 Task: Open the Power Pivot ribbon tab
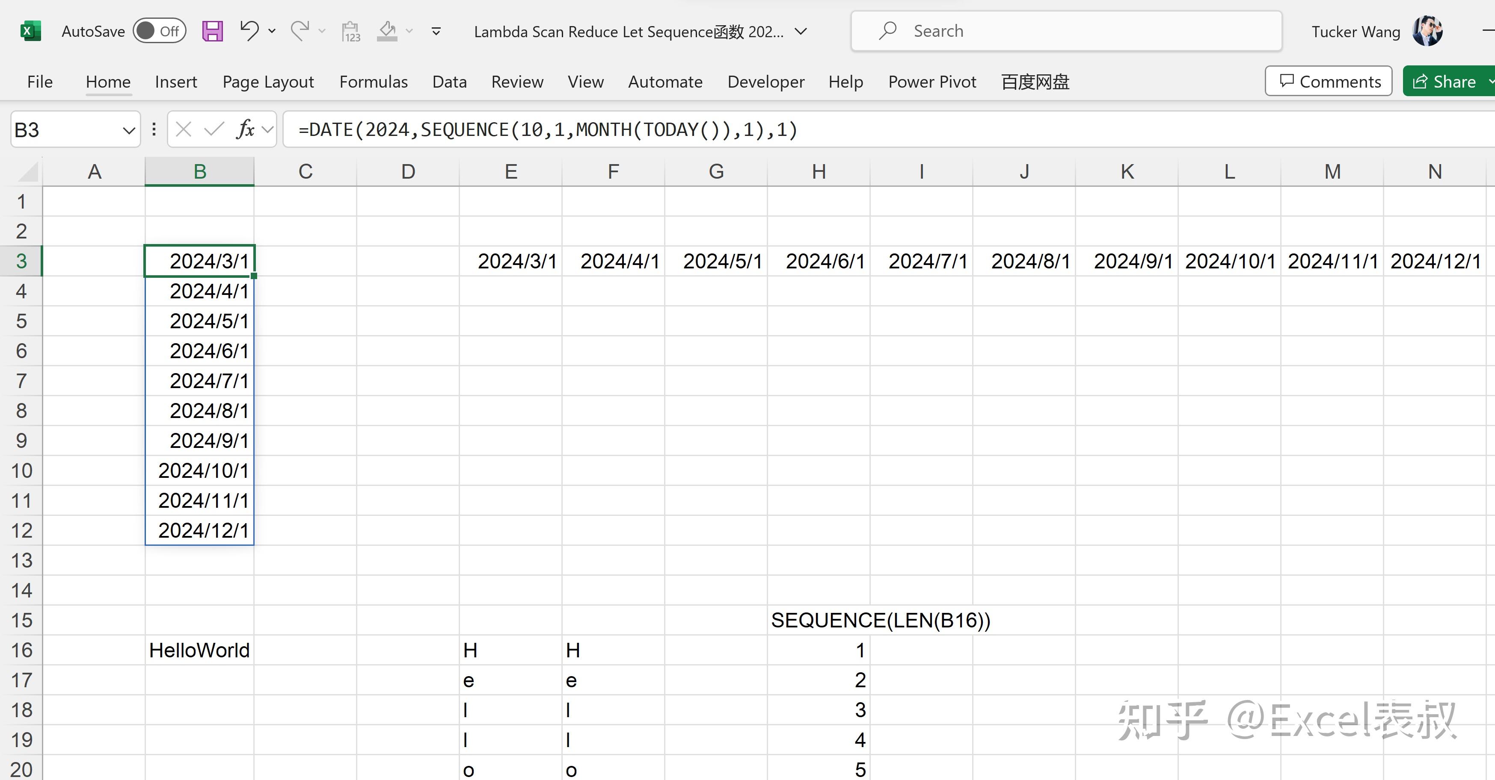click(931, 82)
